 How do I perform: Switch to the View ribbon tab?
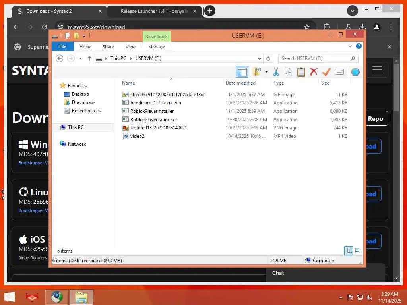point(130,47)
